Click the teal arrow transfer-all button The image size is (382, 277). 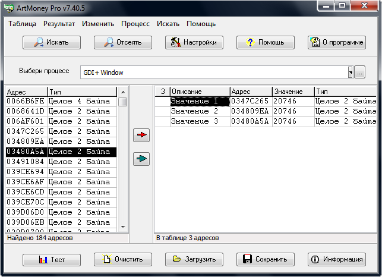pos(141,159)
